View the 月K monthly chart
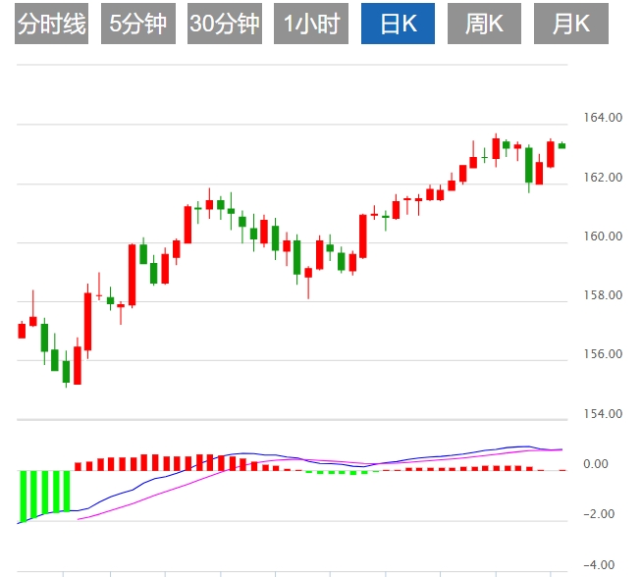 pyautogui.click(x=570, y=25)
